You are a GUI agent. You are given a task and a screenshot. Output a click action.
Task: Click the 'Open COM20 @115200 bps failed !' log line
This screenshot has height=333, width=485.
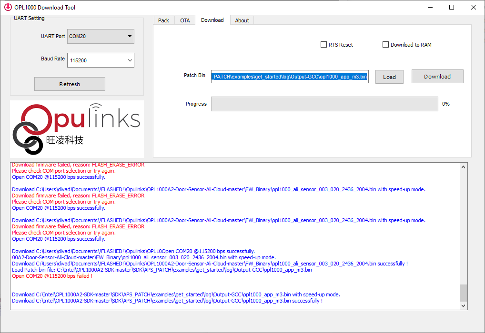tap(52, 276)
